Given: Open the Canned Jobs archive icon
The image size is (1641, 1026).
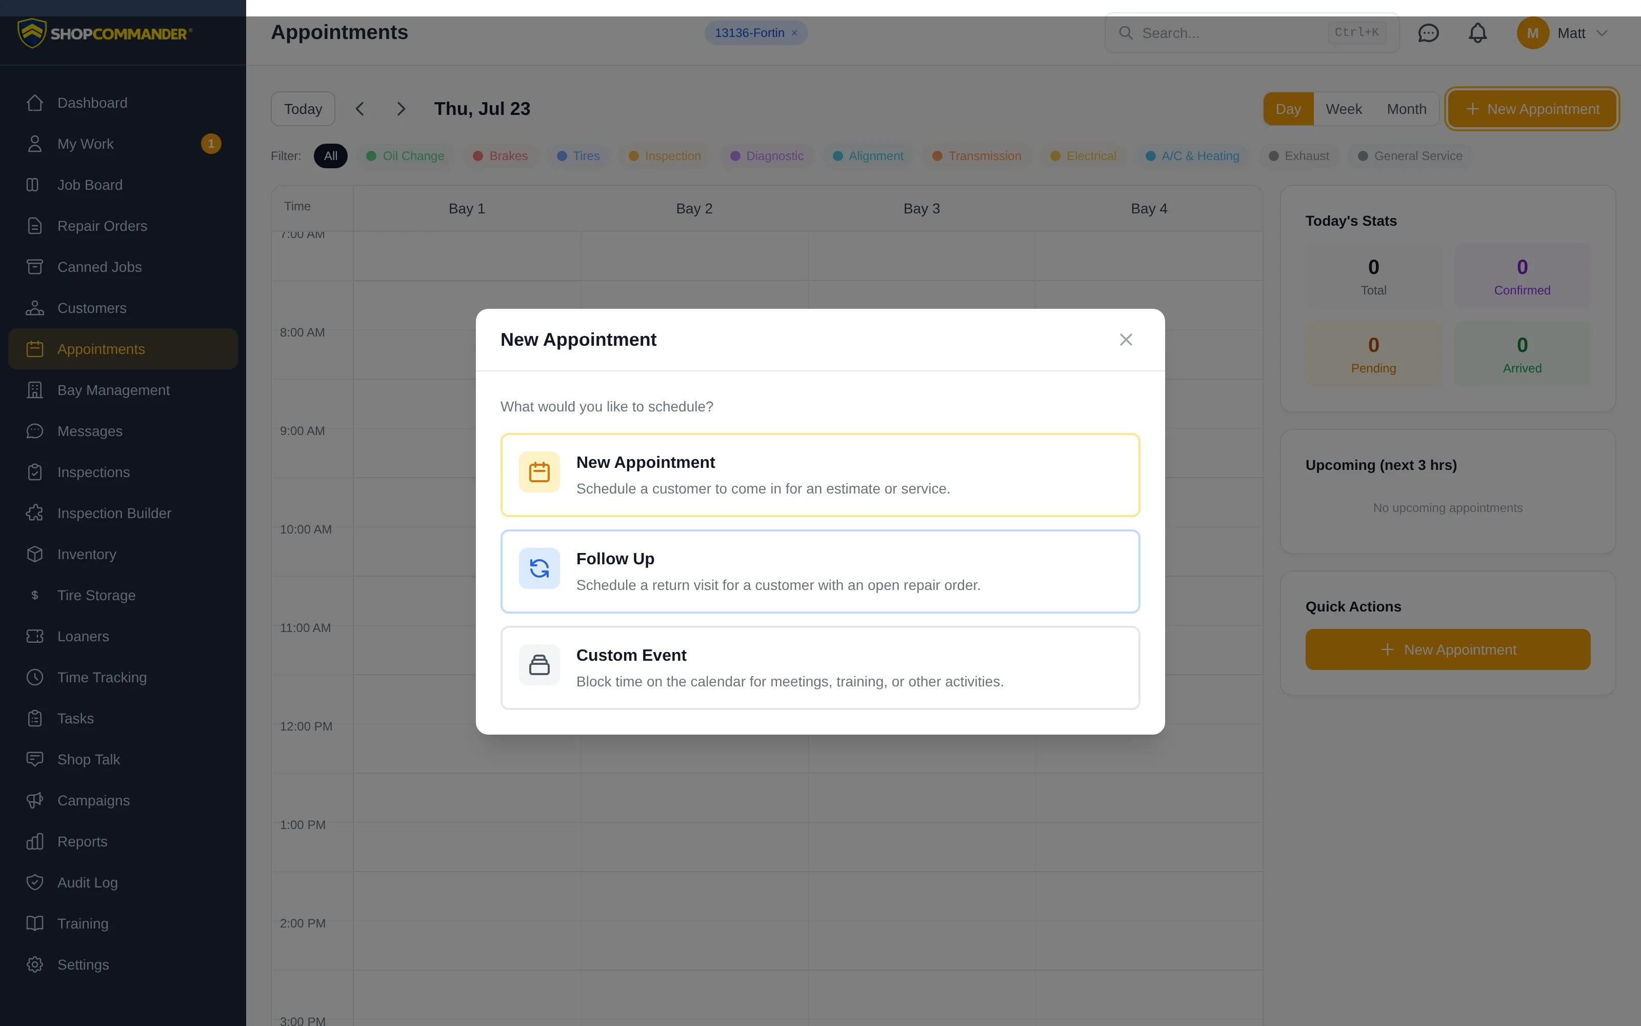Looking at the screenshot, I should (x=34, y=267).
